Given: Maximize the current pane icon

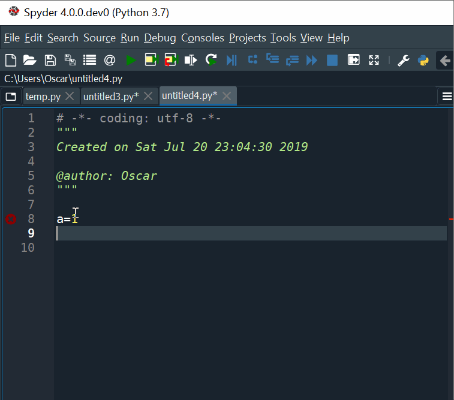Looking at the screenshot, I should 353,60.
